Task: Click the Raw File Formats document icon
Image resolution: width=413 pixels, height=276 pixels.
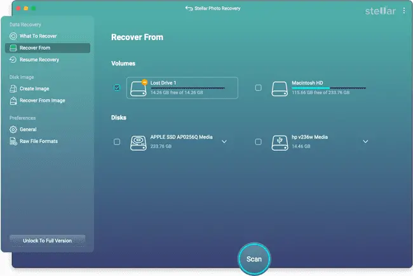Action: 13,141
